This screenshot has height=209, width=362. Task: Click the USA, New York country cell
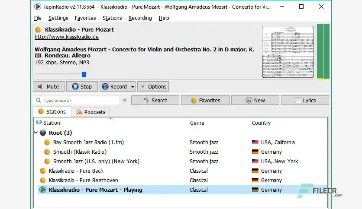click(x=279, y=161)
